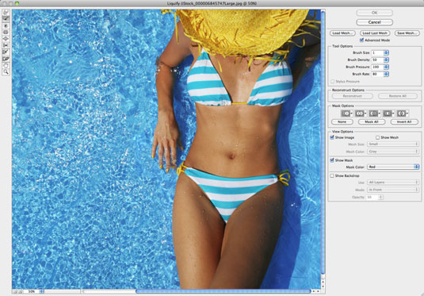Enable the Show Mesh checkbox
The image size is (424, 296).
pyautogui.click(x=377, y=137)
